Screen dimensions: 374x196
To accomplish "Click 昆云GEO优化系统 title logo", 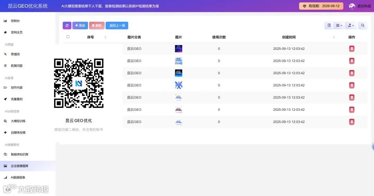I will (28, 6).
